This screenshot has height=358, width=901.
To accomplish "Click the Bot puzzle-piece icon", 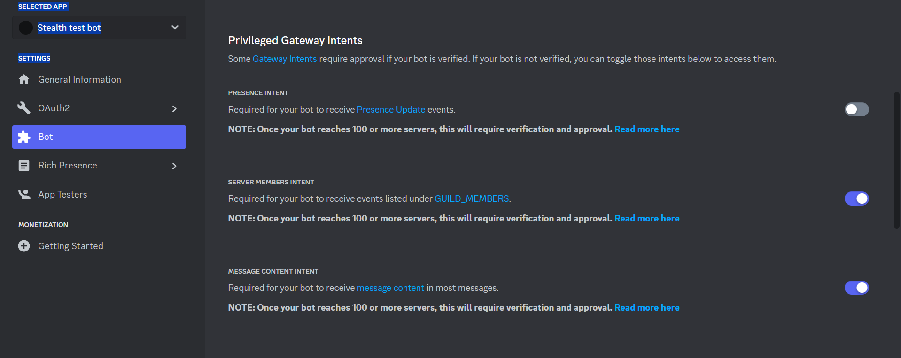I will 23,137.
